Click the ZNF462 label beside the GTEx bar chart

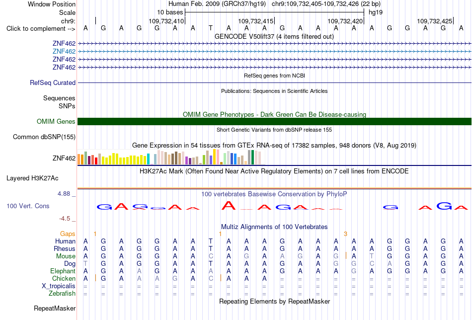coord(64,159)
